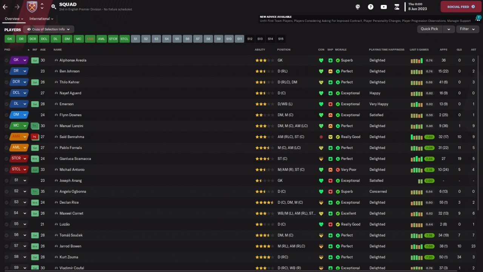Go forward using the right arrow
This screenshot has width=483, height=272.
pyautogui.click(x=17, y=7)
